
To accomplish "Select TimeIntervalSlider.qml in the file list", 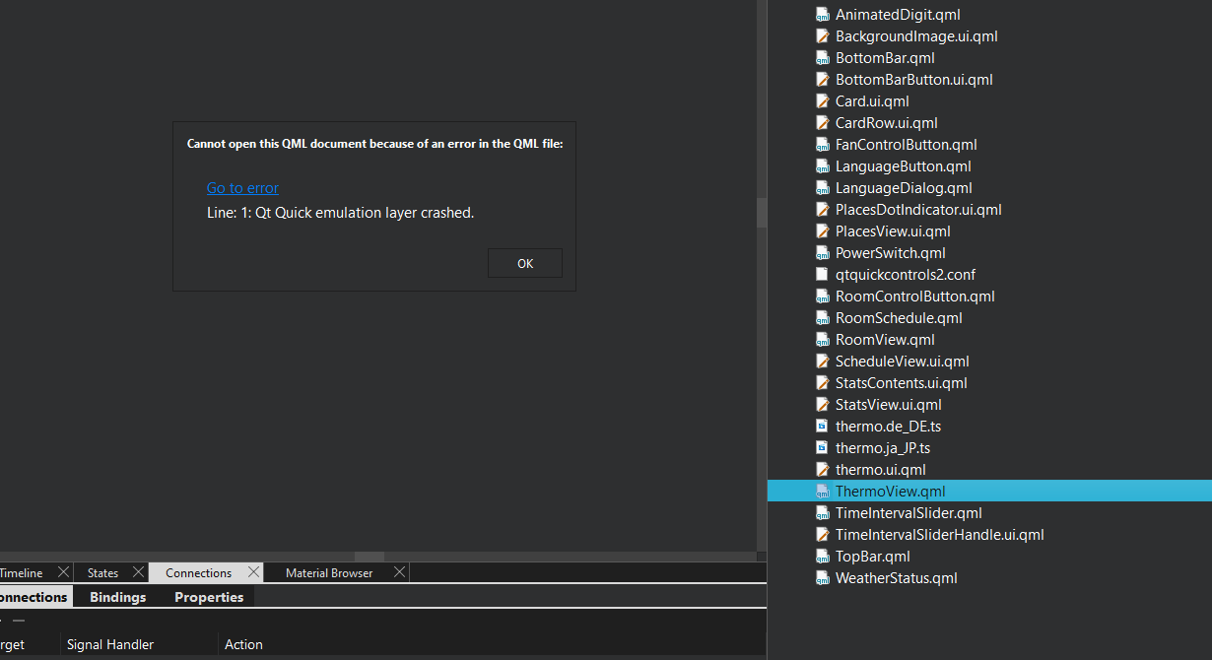I will coord(908,513).
